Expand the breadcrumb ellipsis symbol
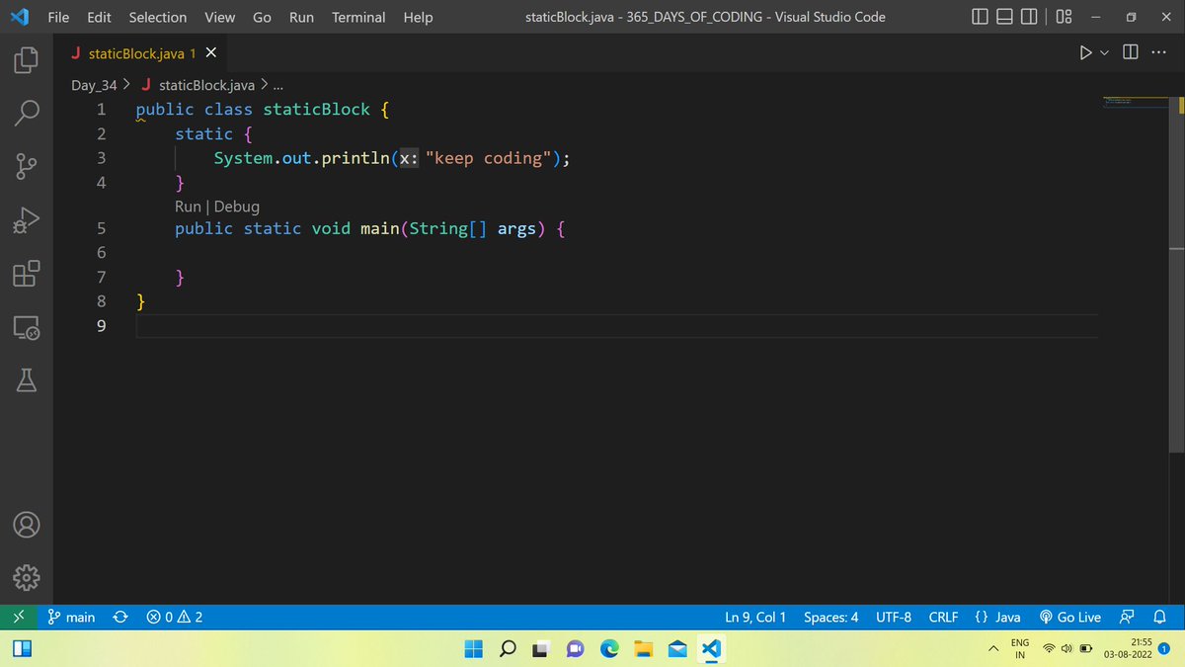Viewport: 1185px width, 667px height. (x=278, y=85)
